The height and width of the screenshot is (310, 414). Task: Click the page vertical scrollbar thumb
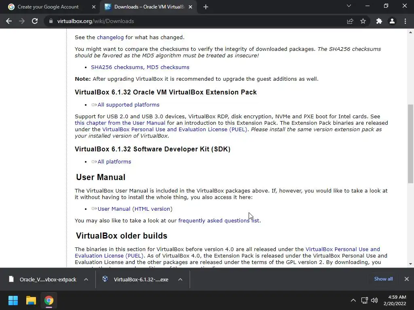(x=410, y=144)
